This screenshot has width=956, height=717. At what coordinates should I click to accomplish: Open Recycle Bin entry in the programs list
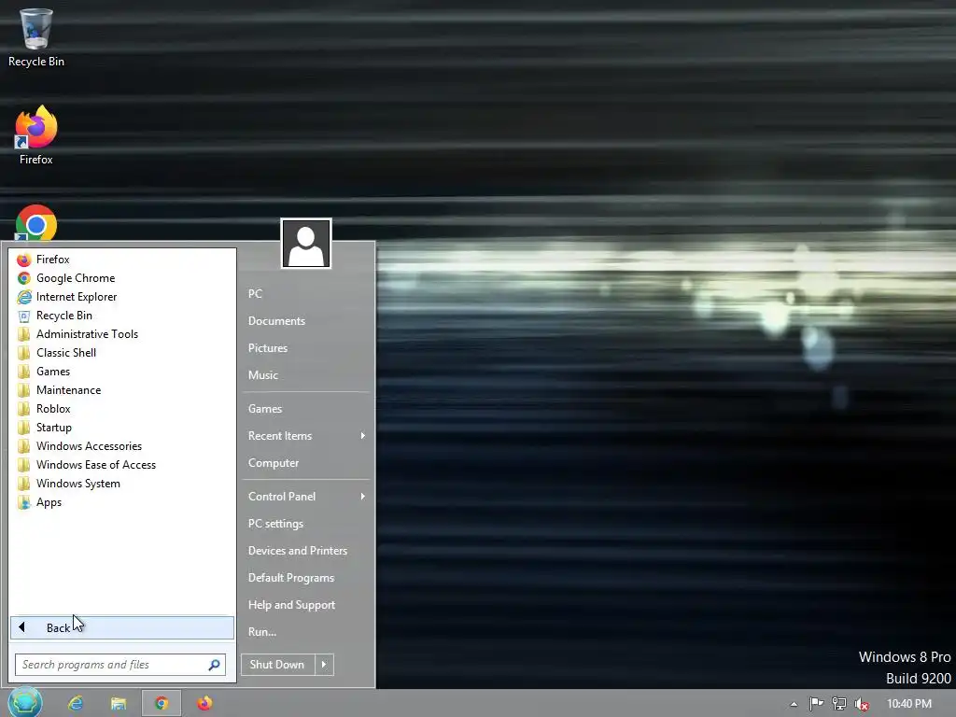coord(122,316)
